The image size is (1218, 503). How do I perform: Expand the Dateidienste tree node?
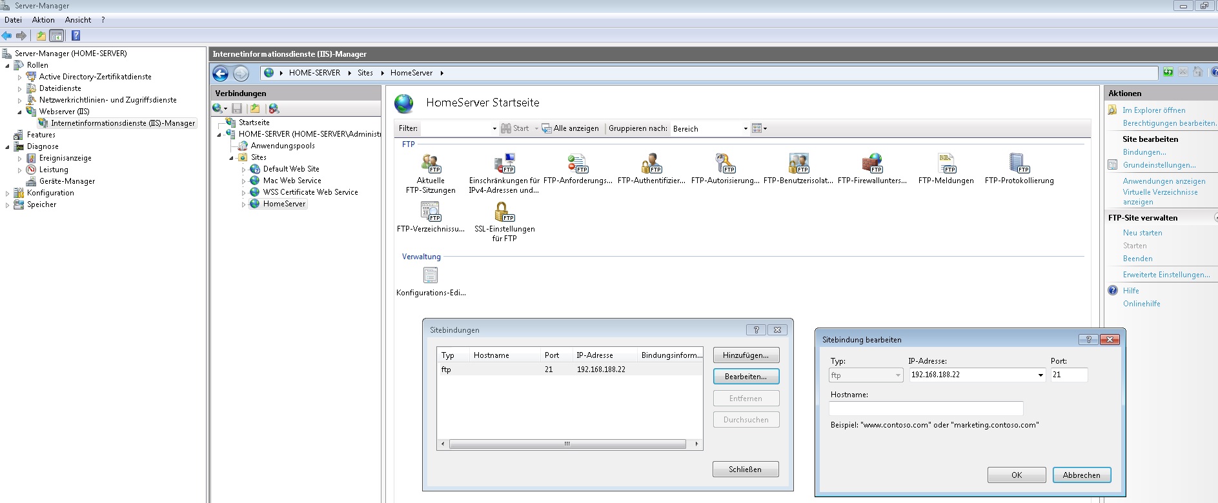pos(20,88)
